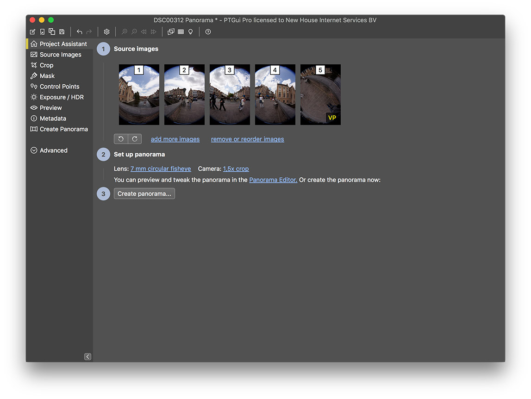This screenshot has height=399, width=531.
Task: Open the options gear icon
Action: 106,32
